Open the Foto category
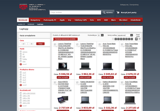Screen dimensions: 160x111 [92, 20]
